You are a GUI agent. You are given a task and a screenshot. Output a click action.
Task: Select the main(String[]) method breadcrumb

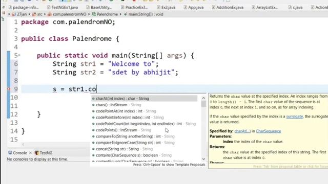(143, 14)
